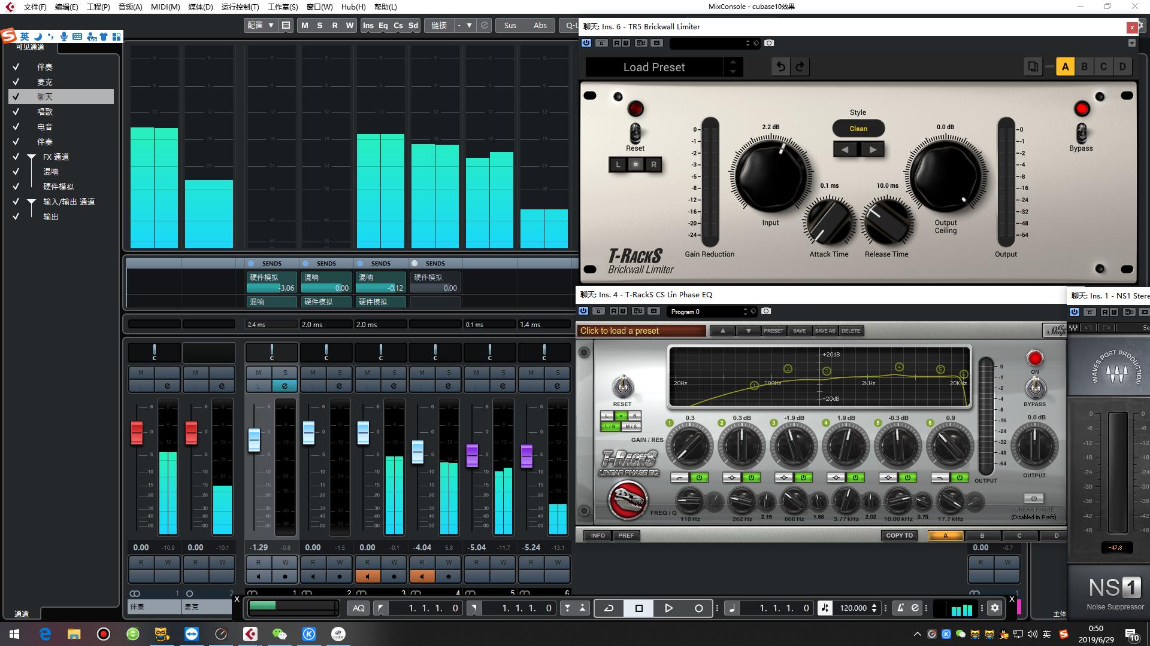Uncheck visibility of 唱歌 channel
Screen dimensions: 1150x646
(16, 112)
